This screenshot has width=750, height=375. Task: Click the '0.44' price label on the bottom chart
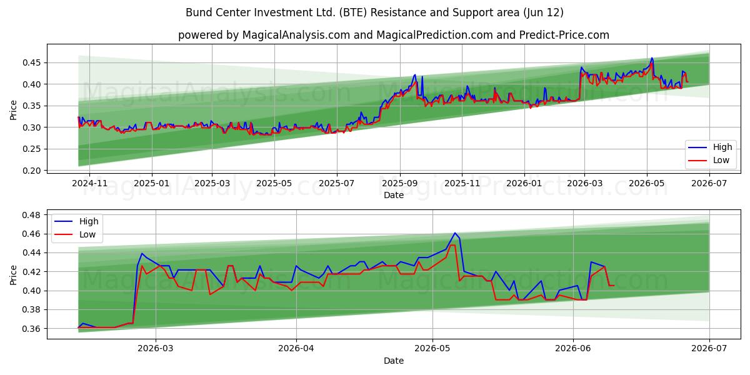(32, 253)
